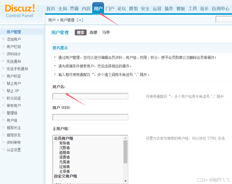The width and height of the screenshot is (232, 184).
Task: Open 资料审核 in the sidebar
Action: tap(14, 142)
